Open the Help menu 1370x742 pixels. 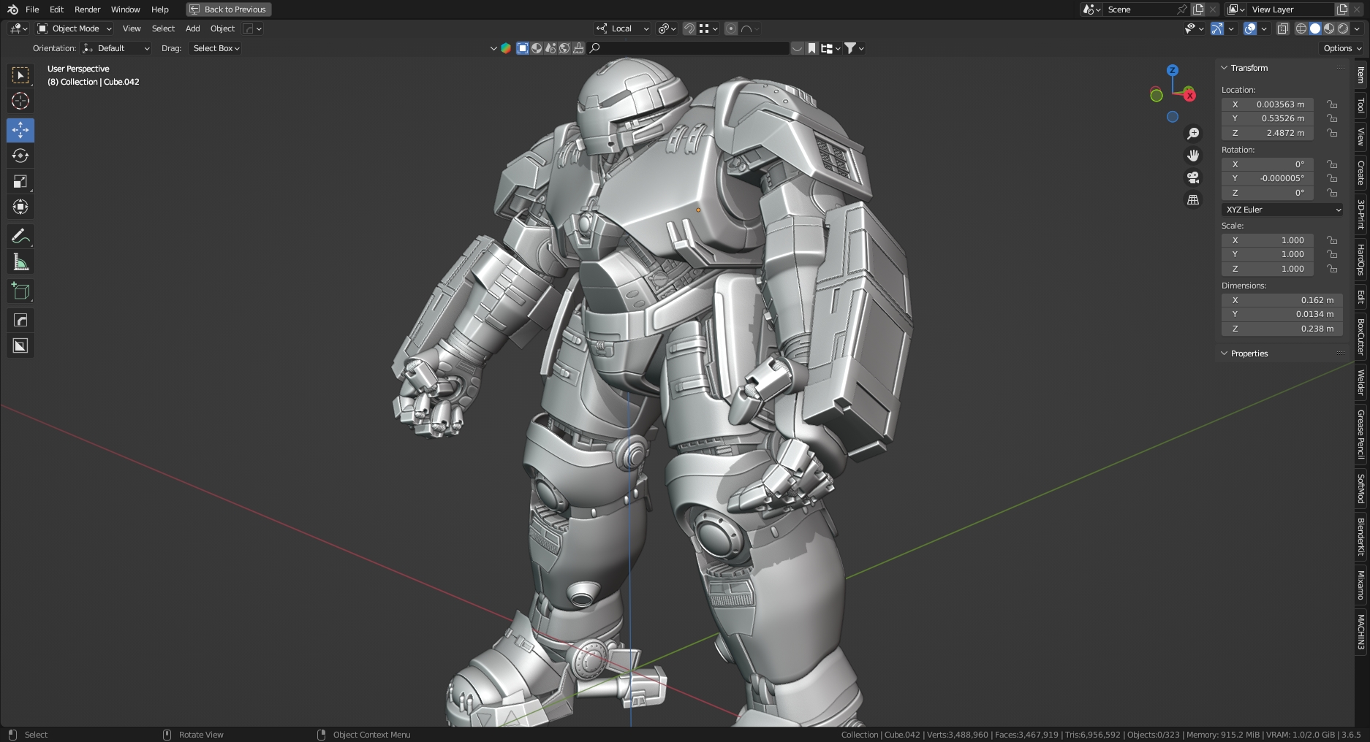tap(159, 9)
